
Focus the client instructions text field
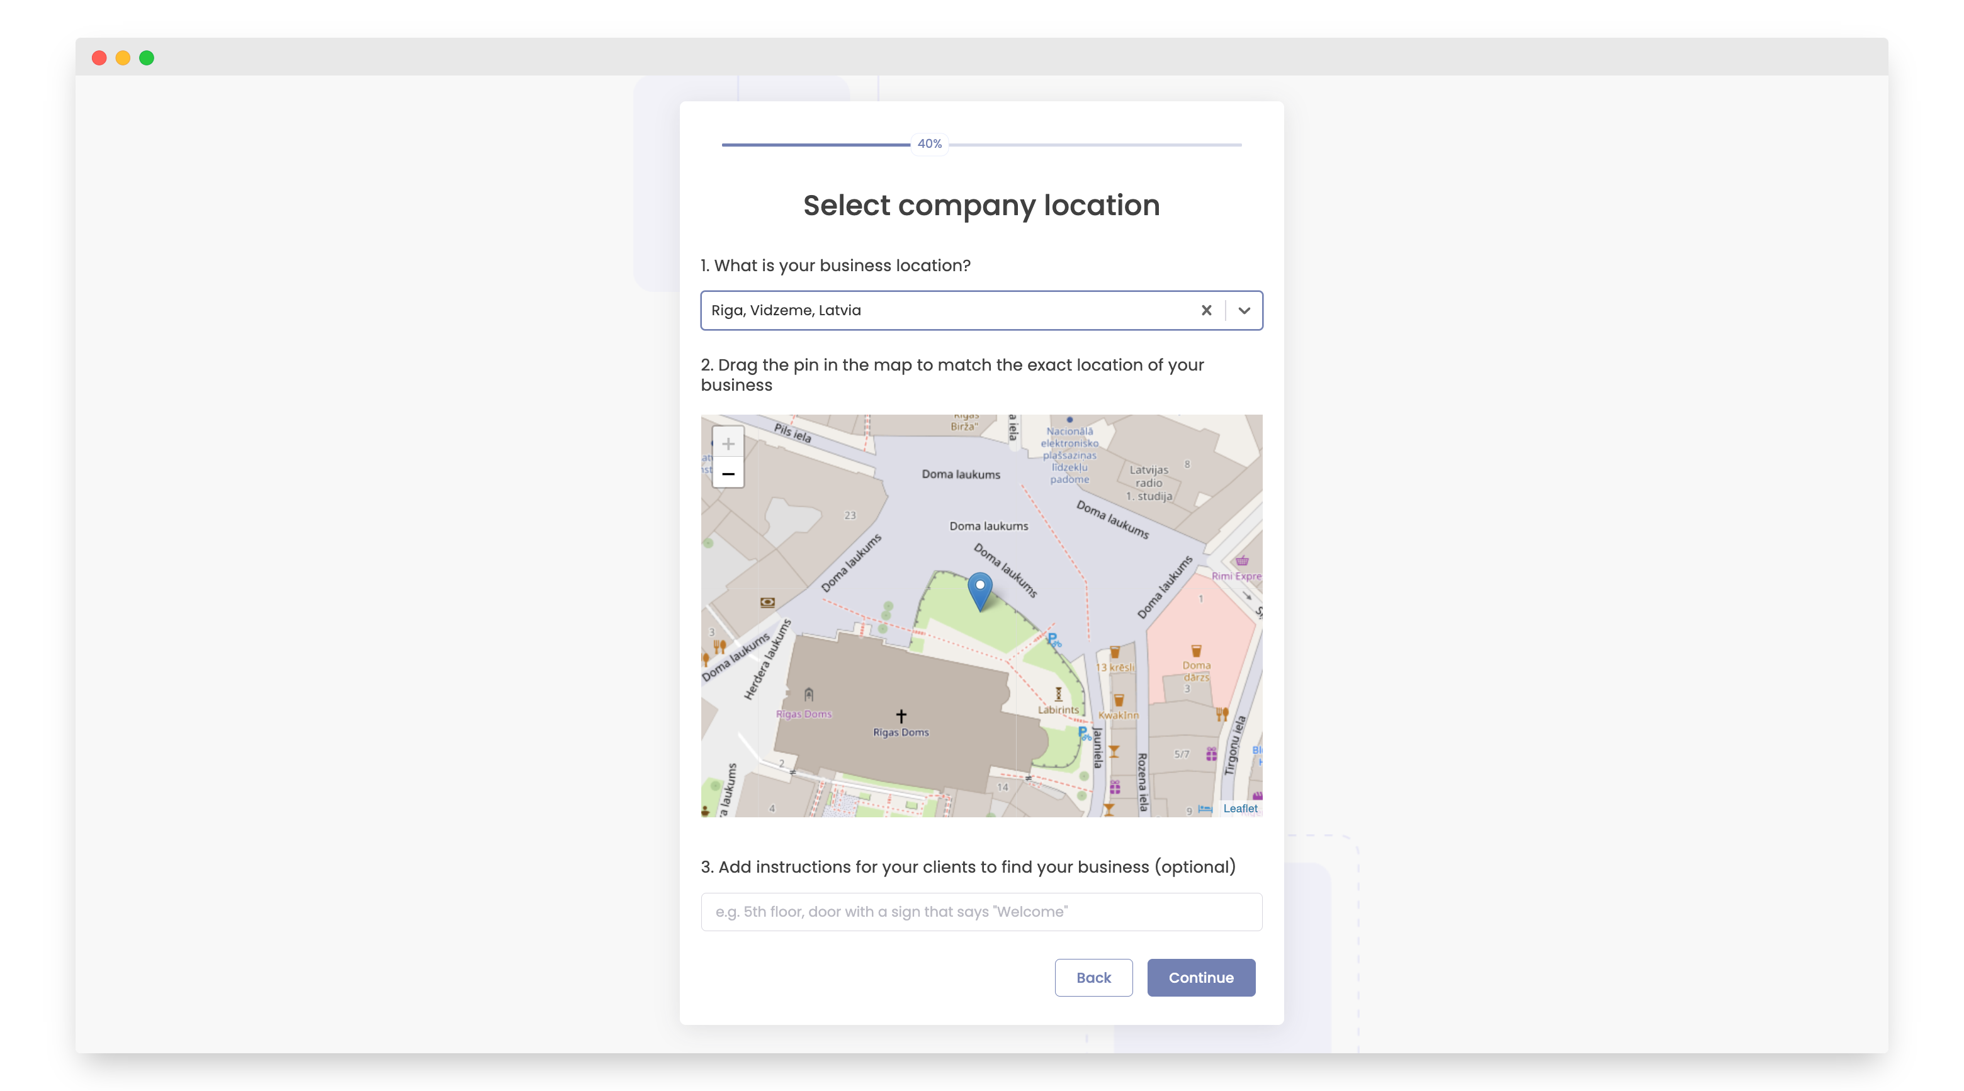tap(981, 911)
